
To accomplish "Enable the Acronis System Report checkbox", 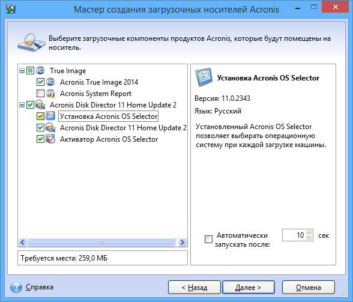I will click(40, 93).
